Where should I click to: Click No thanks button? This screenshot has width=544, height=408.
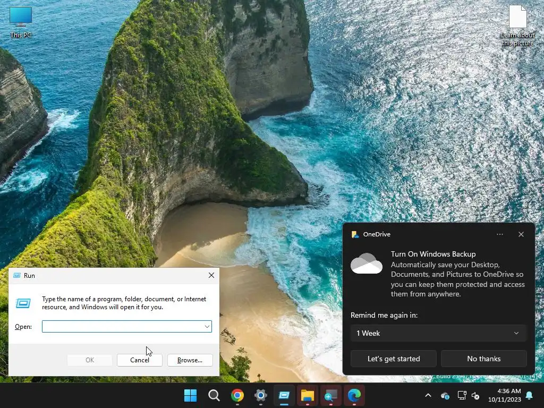tap(483, 359)
